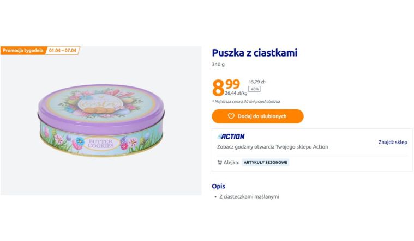The height and width of the screenshot is (241, 414).
Task: Click the 26,44 zł/kg unit price
Action: point(236,93)
